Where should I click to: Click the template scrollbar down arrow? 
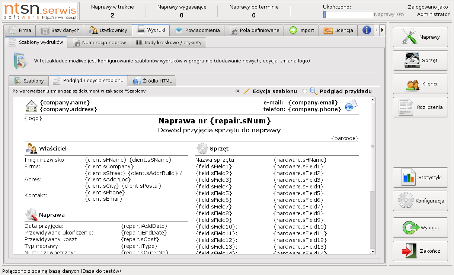pyautogui.click(x=373, y=252)
